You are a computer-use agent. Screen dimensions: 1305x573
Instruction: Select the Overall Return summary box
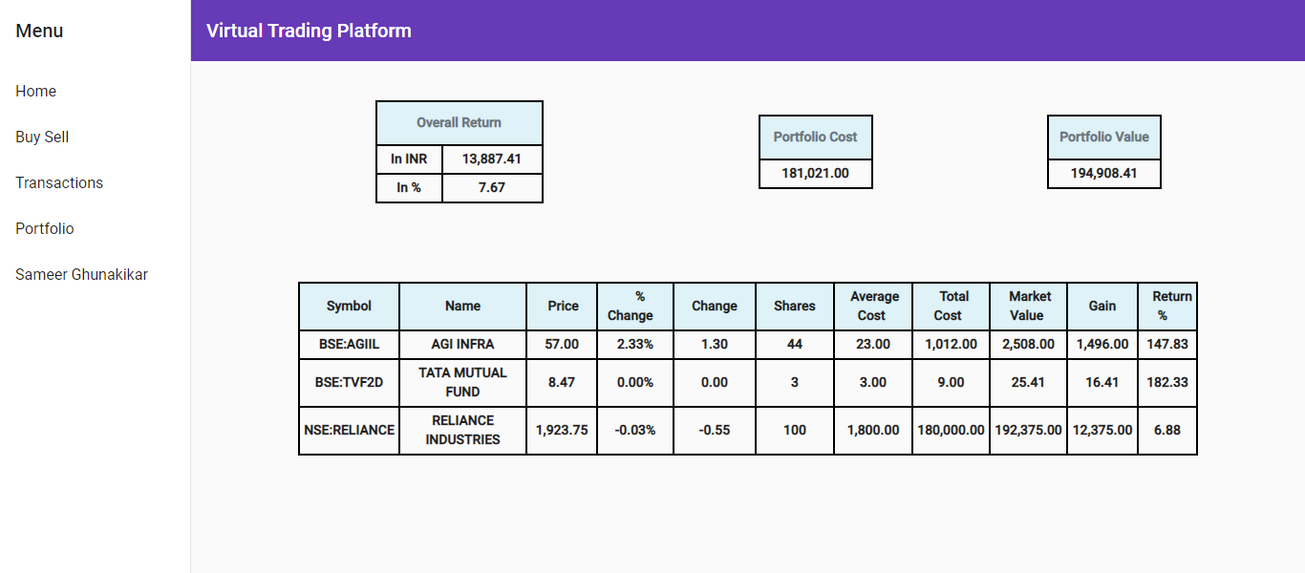[x=459, y=122]
